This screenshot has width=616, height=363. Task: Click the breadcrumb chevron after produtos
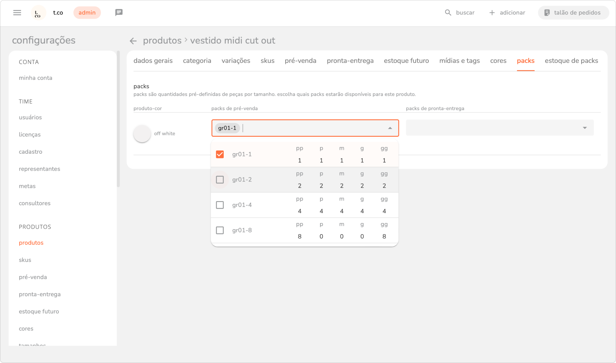[186, 40]
